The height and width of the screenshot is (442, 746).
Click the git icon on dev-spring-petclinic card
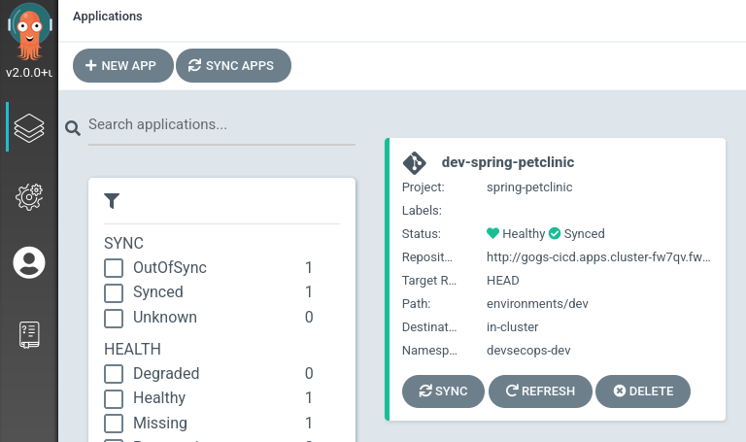pos(415,162)
